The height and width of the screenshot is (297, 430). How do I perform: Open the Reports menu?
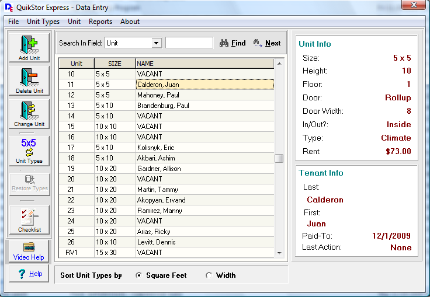coord(100,22)
